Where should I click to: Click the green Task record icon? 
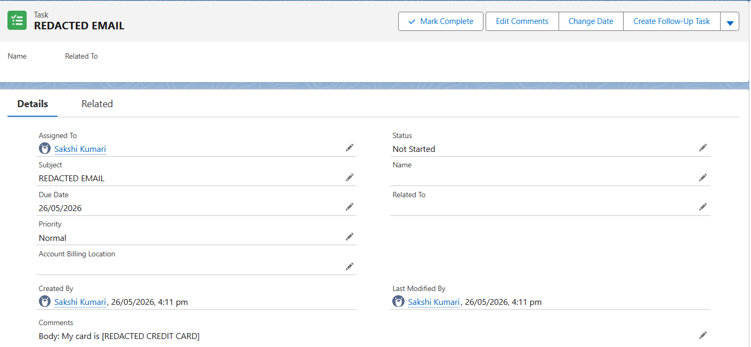pyautogui.click(x=17, y=21)
